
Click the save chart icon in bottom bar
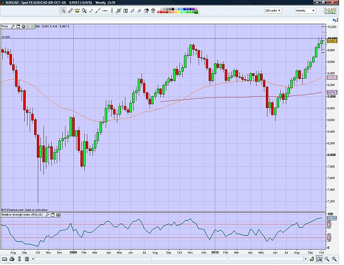[x=27, y=259]
